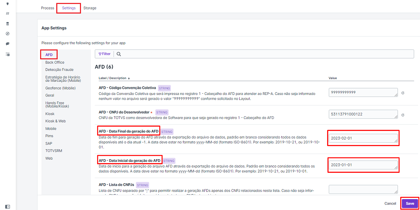
Task: Click the empty Lista de CNPJs value field
Action: [x=363, y=189]
